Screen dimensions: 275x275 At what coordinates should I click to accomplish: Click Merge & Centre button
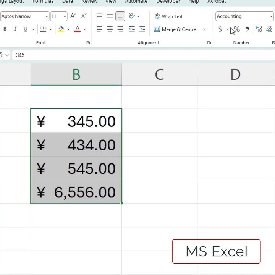175,29
